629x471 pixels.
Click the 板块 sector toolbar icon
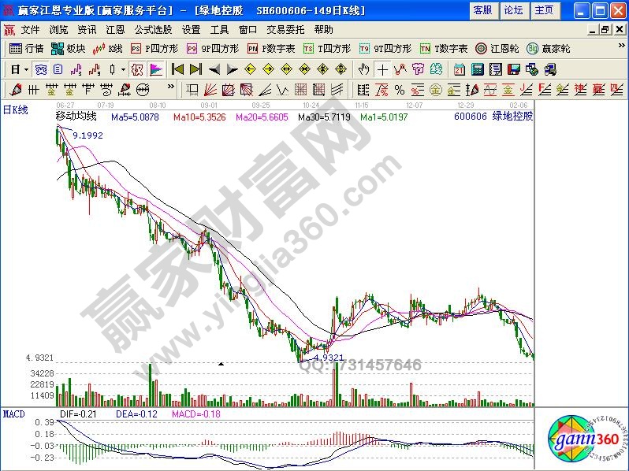69,48
